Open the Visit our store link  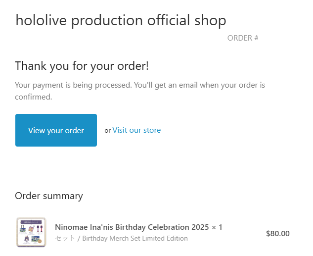136,130
